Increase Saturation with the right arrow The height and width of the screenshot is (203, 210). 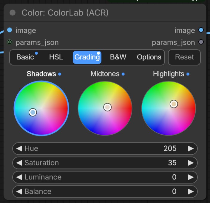[191, 163]
